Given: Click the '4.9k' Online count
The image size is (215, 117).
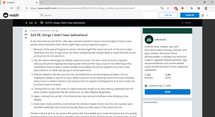Looking at the screenshot, I should coord(168,75).
